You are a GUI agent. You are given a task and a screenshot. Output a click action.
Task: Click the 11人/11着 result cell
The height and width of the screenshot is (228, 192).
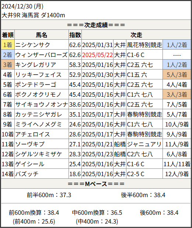pos(177,164)
